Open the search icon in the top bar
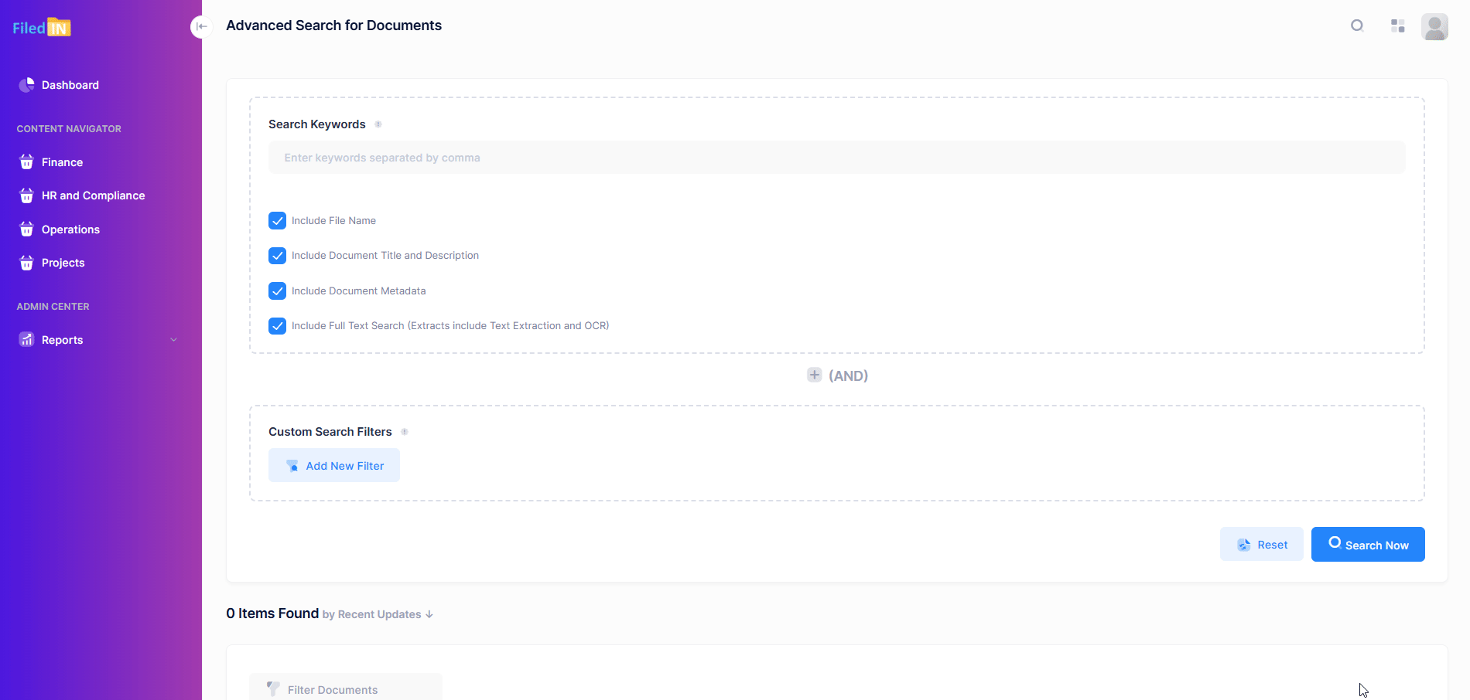1470x700 pixels. click(x=1357, y=25)
